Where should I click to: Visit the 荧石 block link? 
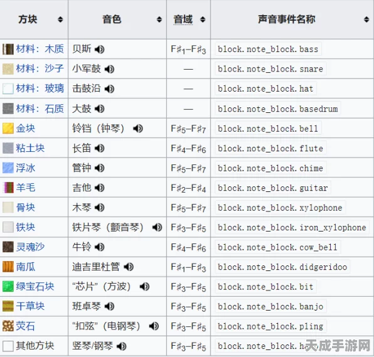[x=26, y=326]
